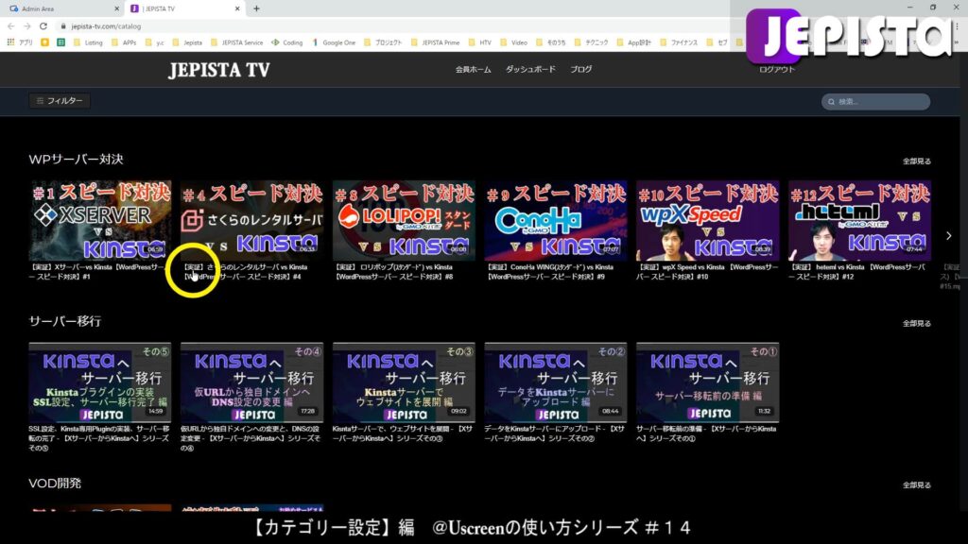Open the y.c bookmark folder

(155, 42)
